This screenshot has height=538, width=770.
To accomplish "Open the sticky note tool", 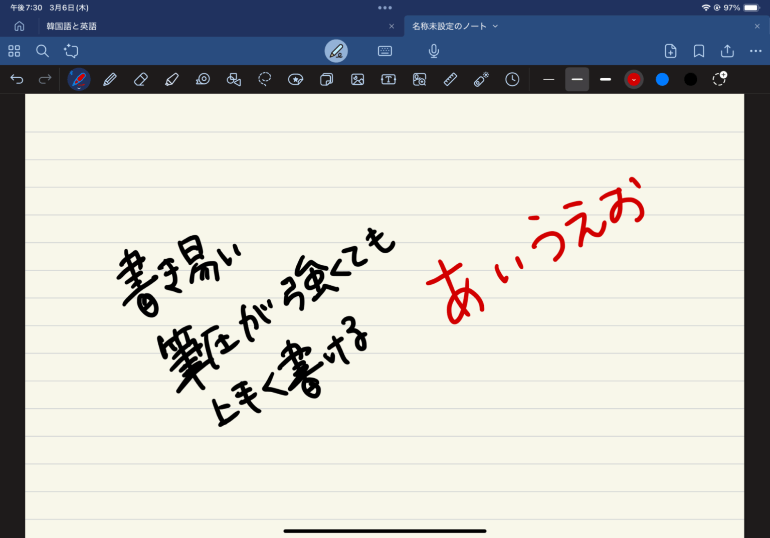I will [x=326, y=79].
